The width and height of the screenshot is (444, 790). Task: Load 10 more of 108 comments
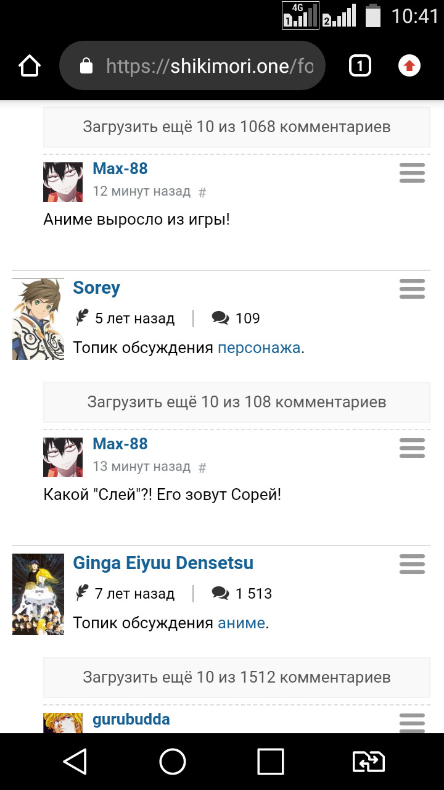point(237,402)
